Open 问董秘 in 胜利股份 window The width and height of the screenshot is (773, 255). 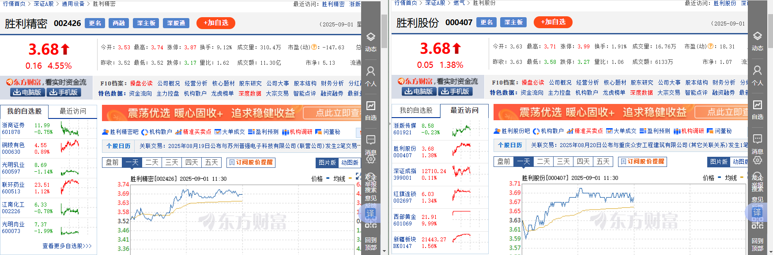pos(719,131)
